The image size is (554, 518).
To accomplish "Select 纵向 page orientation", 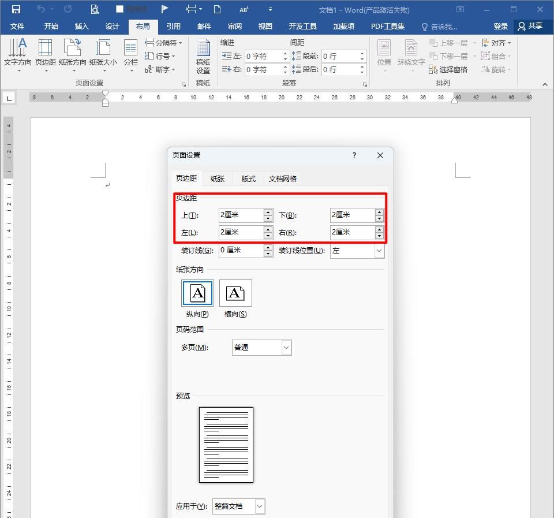I will tap(197, 293).
